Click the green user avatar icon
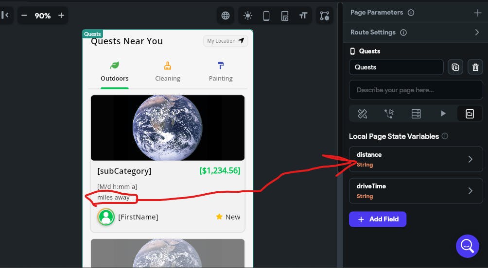488x268 pixels. click(x=106, y=217)
